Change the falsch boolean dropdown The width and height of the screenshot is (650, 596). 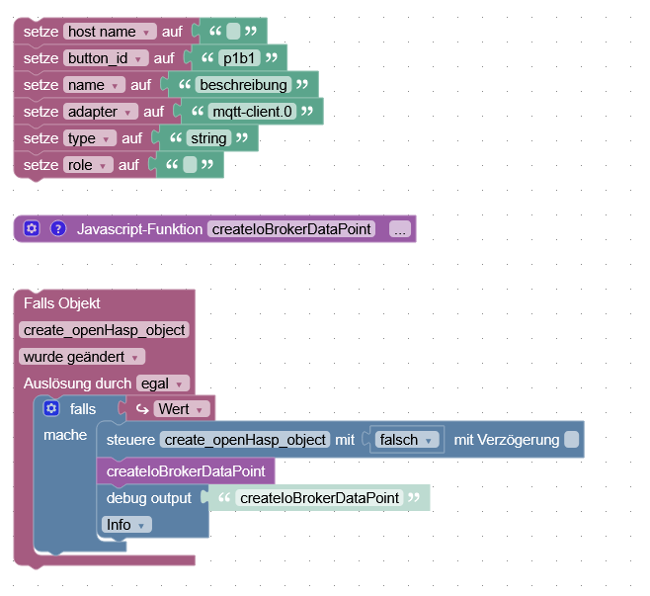point(407,440)
